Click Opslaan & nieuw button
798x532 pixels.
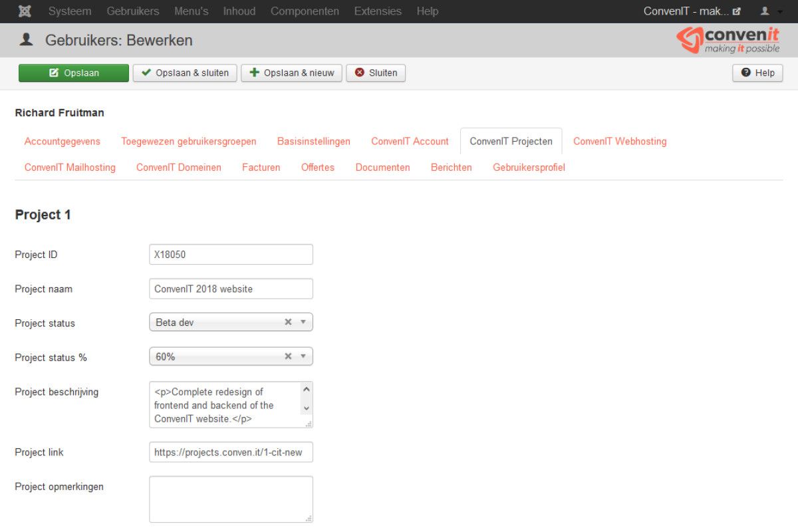pyautogui.click(x=291, y=73)
